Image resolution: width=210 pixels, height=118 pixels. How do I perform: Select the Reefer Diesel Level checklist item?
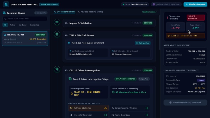pos(130,115)
